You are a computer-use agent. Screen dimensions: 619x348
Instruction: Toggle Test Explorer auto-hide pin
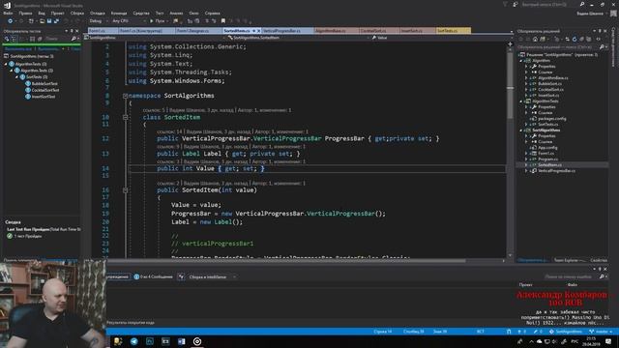click(x=72, y=31)
